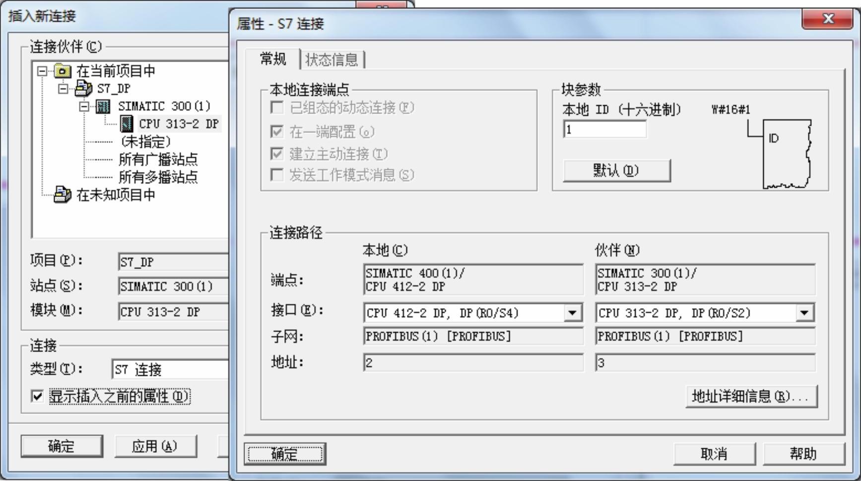861x481 pixels.
Task: Collapse the S7_DP tree node
Action: pos(63,89)
